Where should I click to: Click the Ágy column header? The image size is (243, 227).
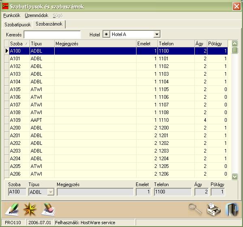point(201,44)
